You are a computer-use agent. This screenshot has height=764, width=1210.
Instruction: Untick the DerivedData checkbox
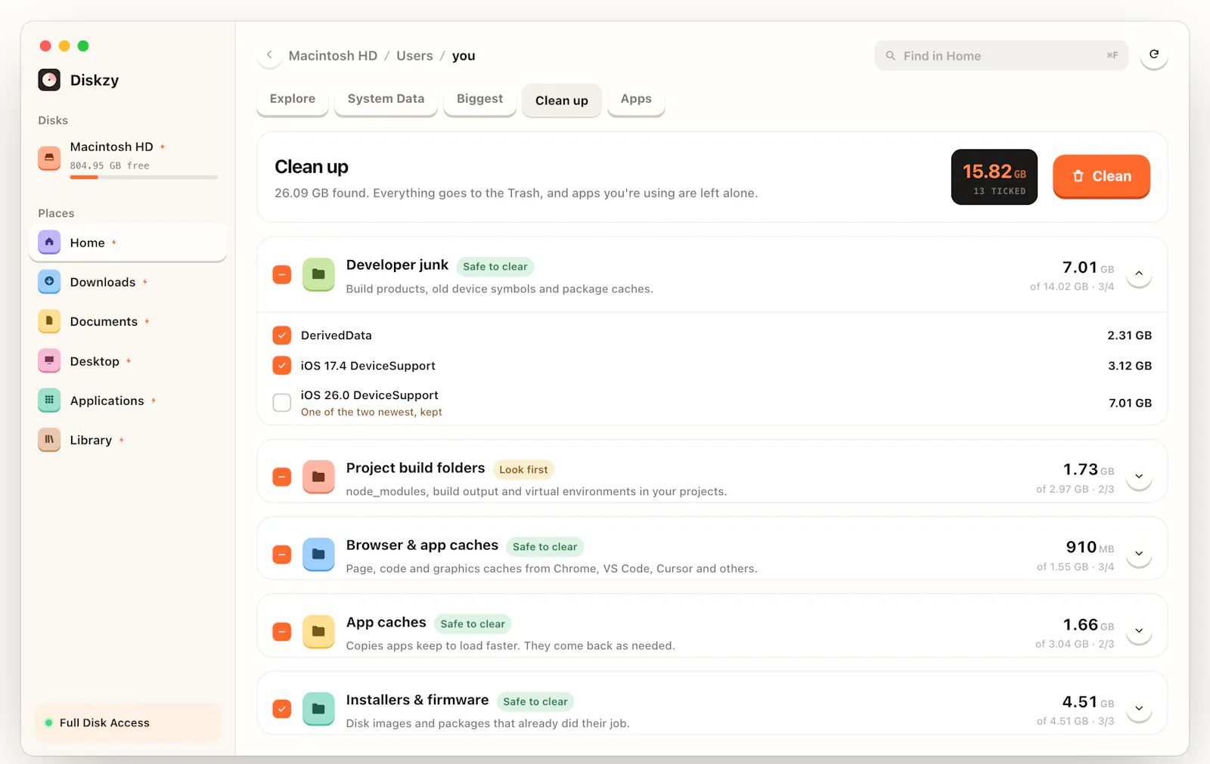[x=282, y=336]
